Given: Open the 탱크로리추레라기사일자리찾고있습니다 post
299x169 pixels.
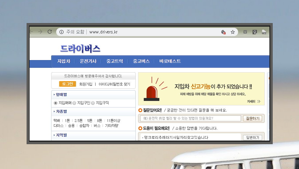Looking at the screenshot, I should 176,138.
